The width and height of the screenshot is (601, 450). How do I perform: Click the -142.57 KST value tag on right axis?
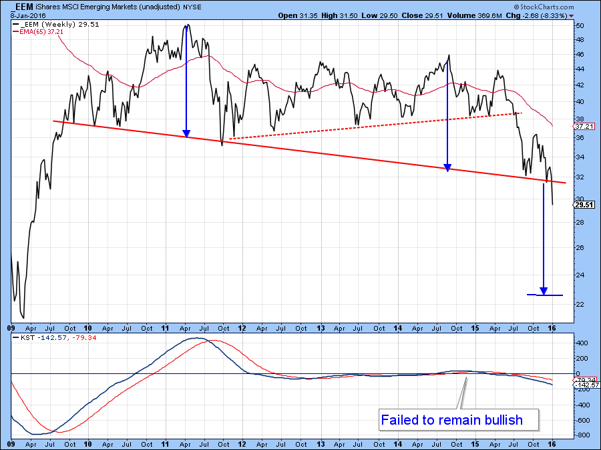pyautogui.click(x=587, y=385)
